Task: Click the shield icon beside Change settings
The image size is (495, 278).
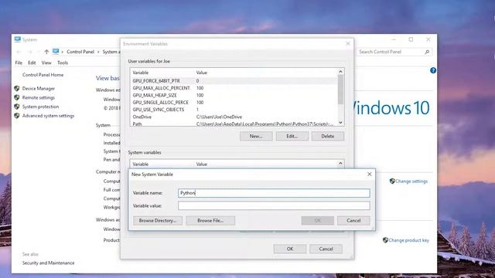Action: point(392,181)
